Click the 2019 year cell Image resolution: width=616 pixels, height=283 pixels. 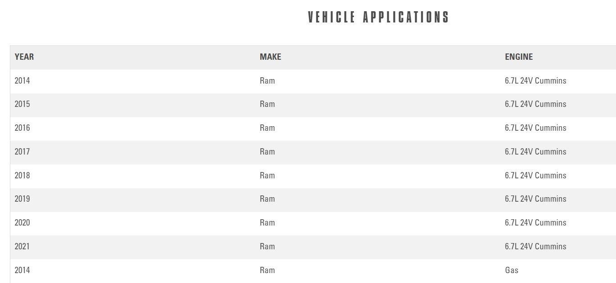[22, 199]
